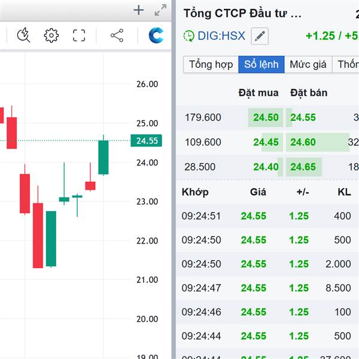359x359 pixels.
Task: Select best bid price 24.50
Action: pos(266,117)
